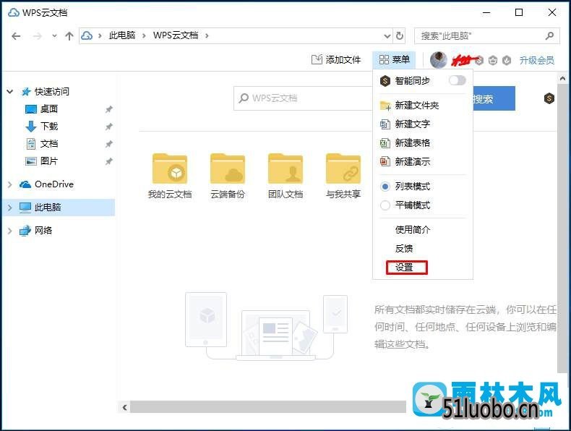Click 反馈 in the menu
Screen dimensions: 571x431
tap(404, 249)
